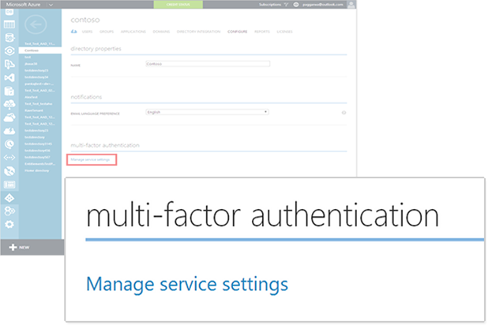Click into the directory Name field
The width and height of the screenshot is (492, 336).
[x=208, y=64]
